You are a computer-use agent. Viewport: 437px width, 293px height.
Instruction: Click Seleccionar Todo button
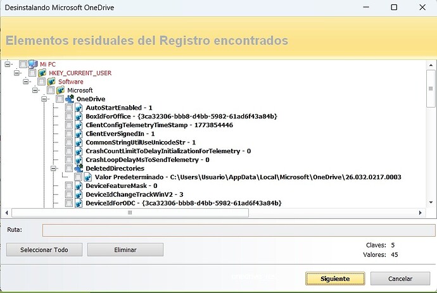click(44, 250)
